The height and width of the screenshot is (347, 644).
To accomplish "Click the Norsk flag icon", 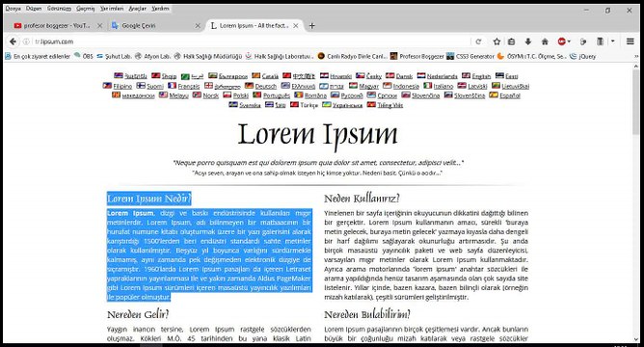I will [x=197, y=94].
